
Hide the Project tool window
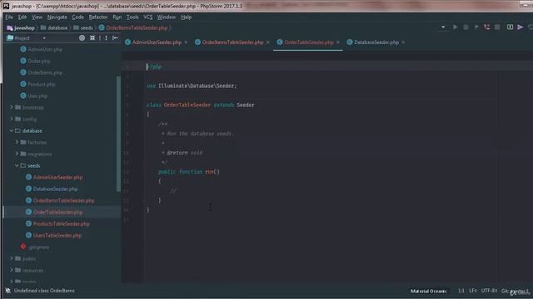pos(115,38)
